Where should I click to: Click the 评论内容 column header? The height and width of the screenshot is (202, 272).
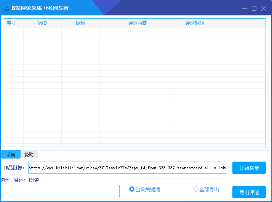point(138,23)
